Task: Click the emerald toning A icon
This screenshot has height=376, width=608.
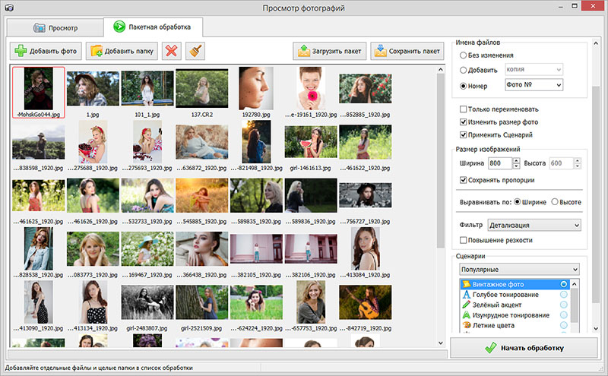Action: point(467,315)
